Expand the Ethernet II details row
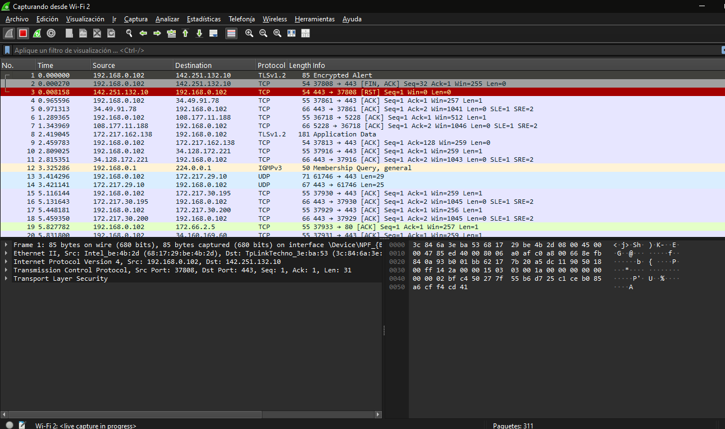Viewport: 725px width, 429px height. 6,253
